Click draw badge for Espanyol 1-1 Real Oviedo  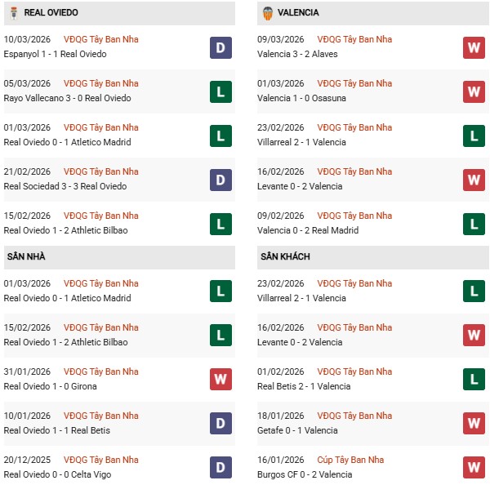click(220, 47)
